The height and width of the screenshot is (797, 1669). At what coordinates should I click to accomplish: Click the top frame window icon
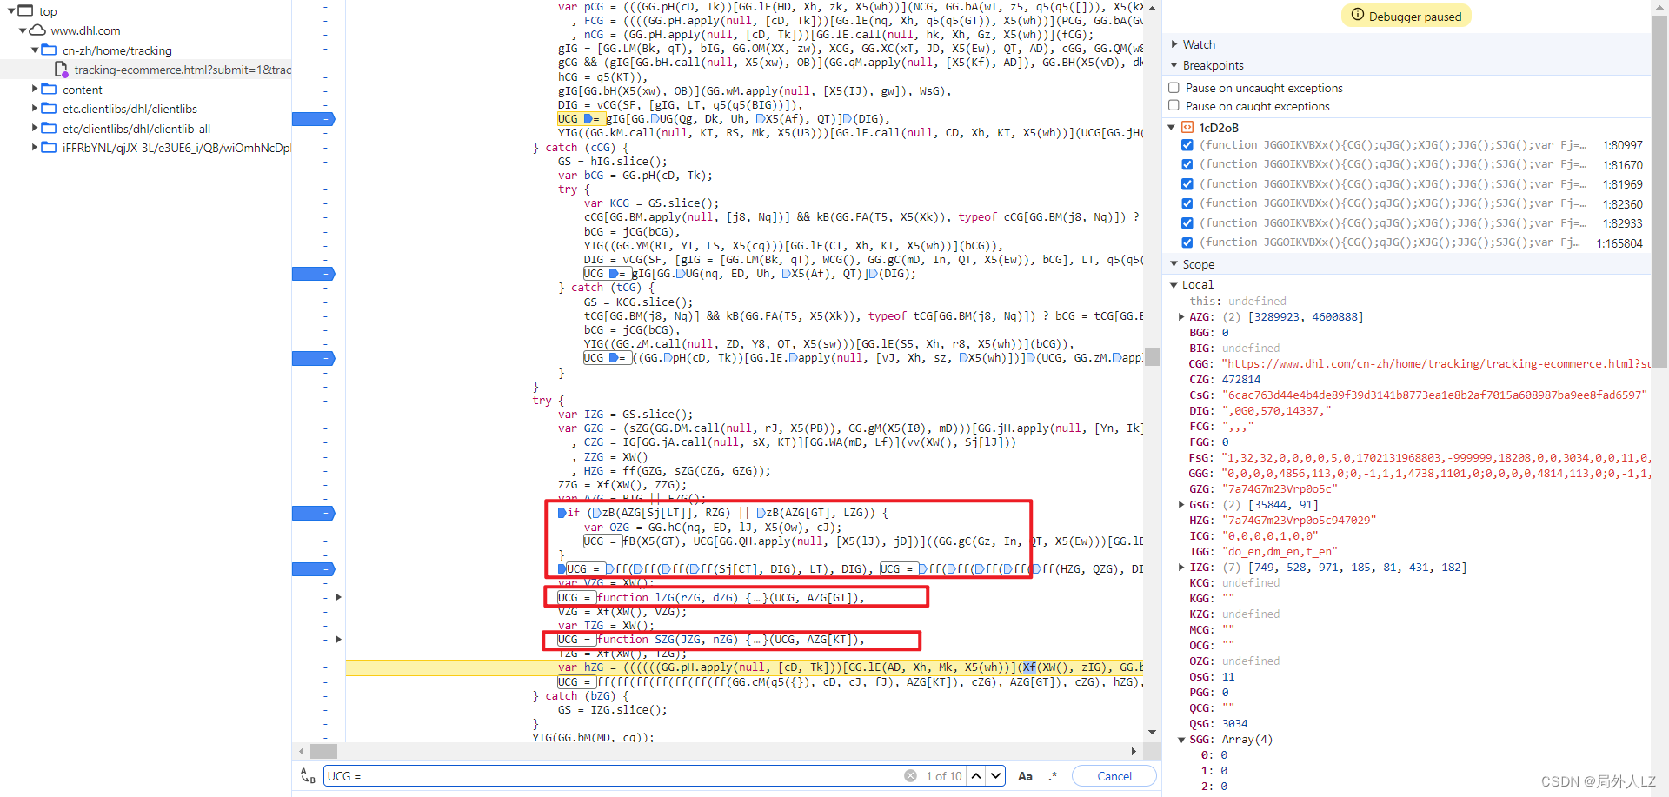point(25,10)
